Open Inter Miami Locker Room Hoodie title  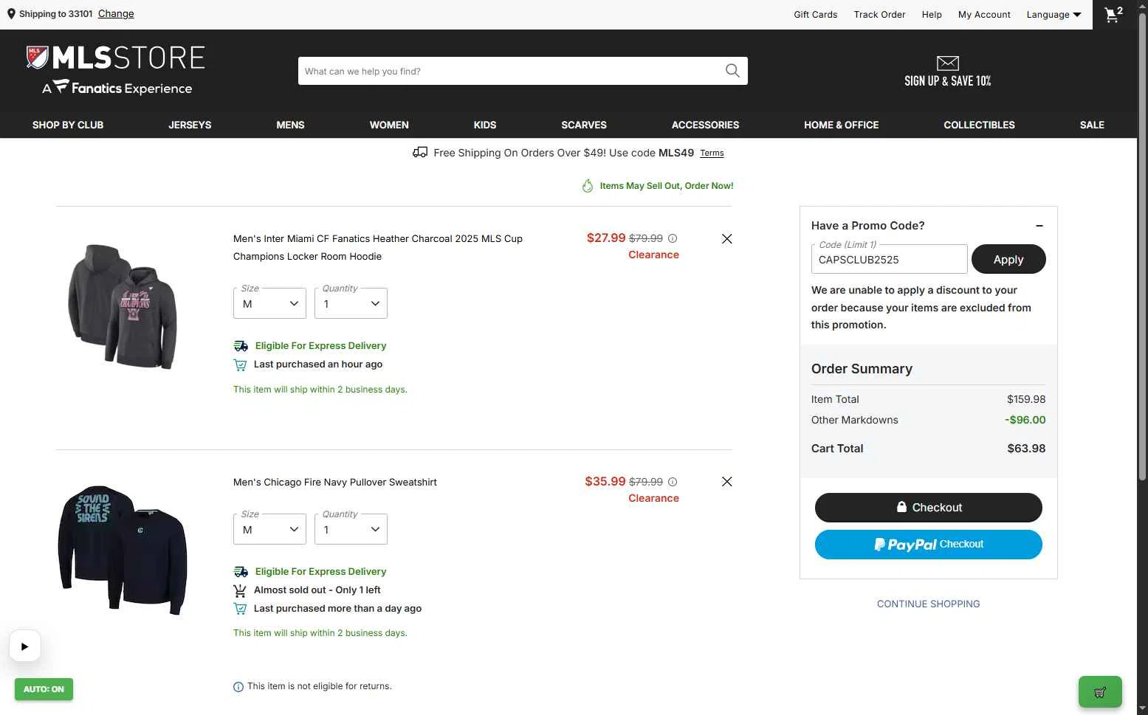coord(378,247)
